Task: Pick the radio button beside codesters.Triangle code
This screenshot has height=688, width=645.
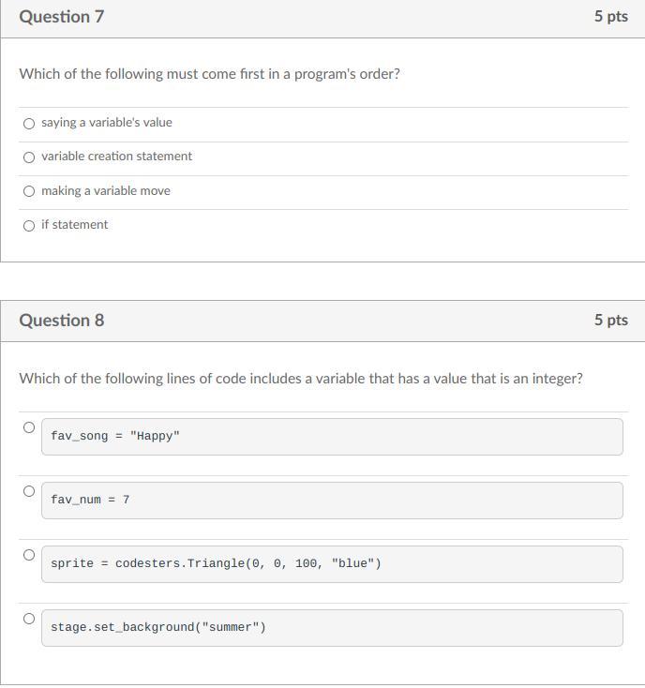Action: (29, 555)
